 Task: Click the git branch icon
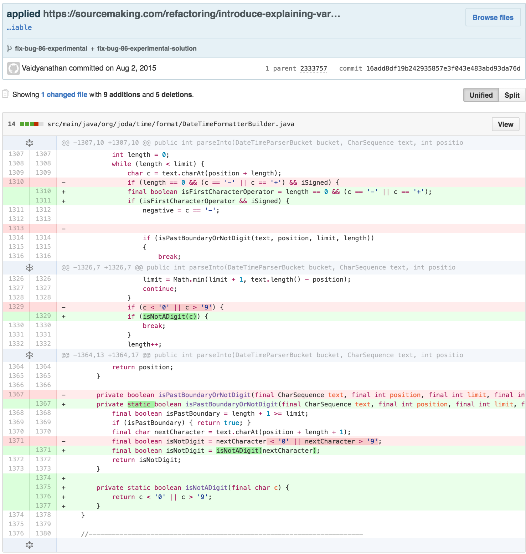pyautogui.click(x=10, y=48)
